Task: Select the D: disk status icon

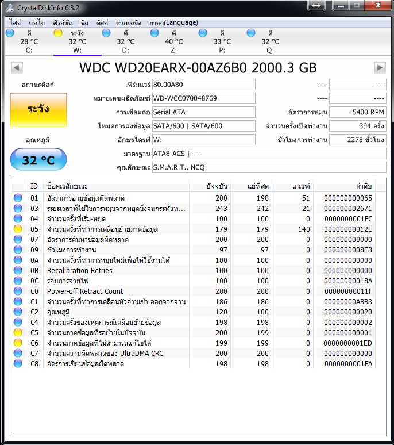Action: click(106, 33)
